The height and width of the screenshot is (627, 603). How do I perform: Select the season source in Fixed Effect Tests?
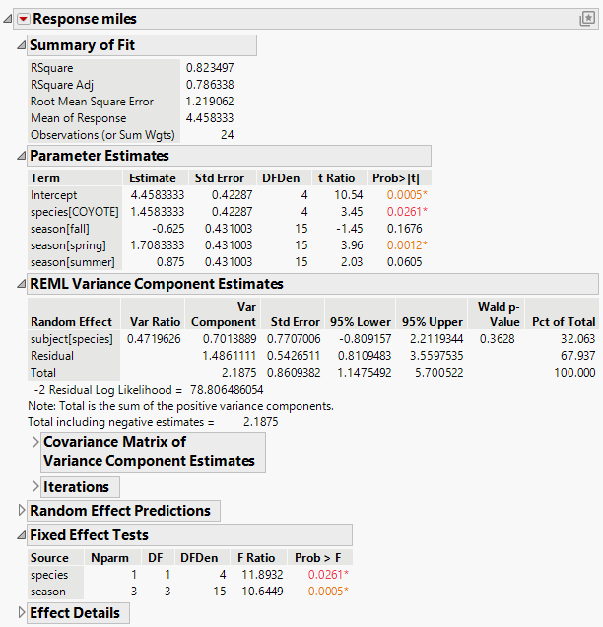click(x=48, y=592)
